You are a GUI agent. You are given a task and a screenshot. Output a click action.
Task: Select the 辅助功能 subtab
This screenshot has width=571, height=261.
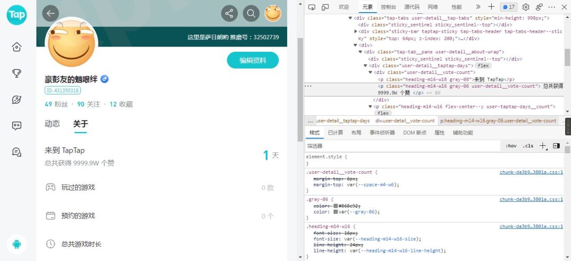pyautogui.click(x=463, y=133)
